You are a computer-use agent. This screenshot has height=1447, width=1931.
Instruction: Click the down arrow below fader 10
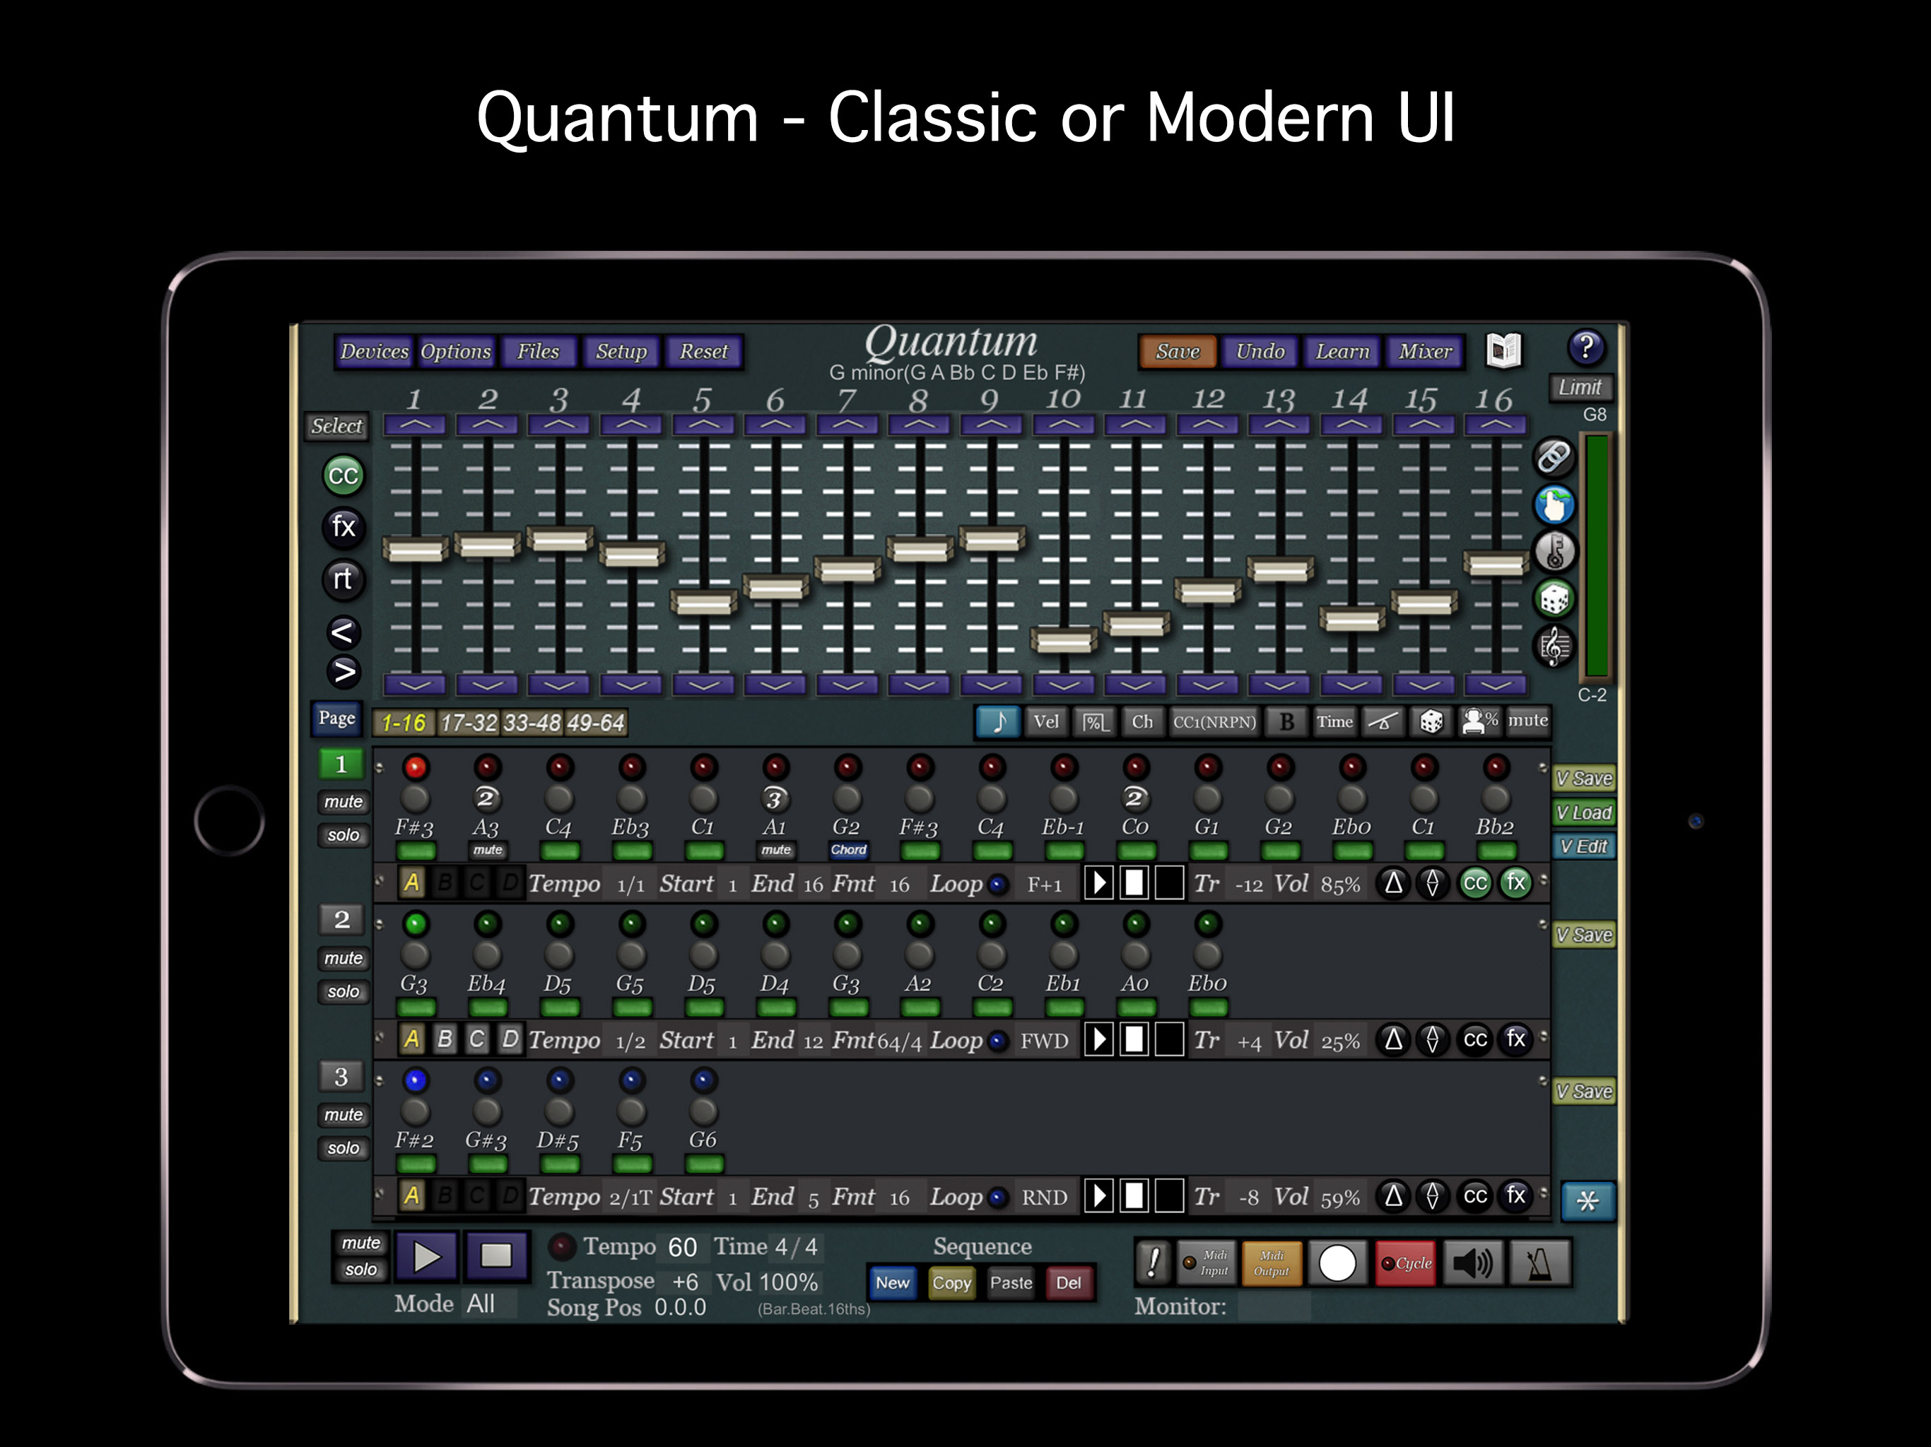1063,684
